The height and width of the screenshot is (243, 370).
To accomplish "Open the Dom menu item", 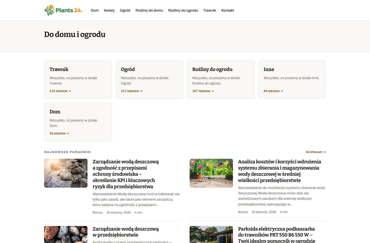I will coord(95,10).
